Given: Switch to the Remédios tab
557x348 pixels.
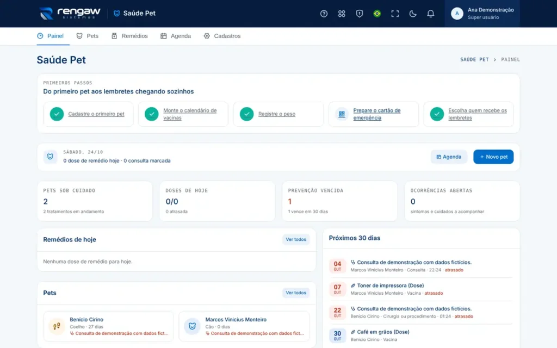Looking at the screenshot, I should [129, 36].
